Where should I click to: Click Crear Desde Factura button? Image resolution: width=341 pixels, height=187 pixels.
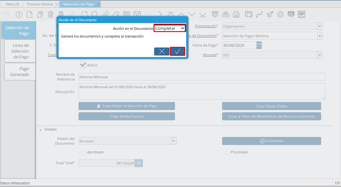[127, 116]
